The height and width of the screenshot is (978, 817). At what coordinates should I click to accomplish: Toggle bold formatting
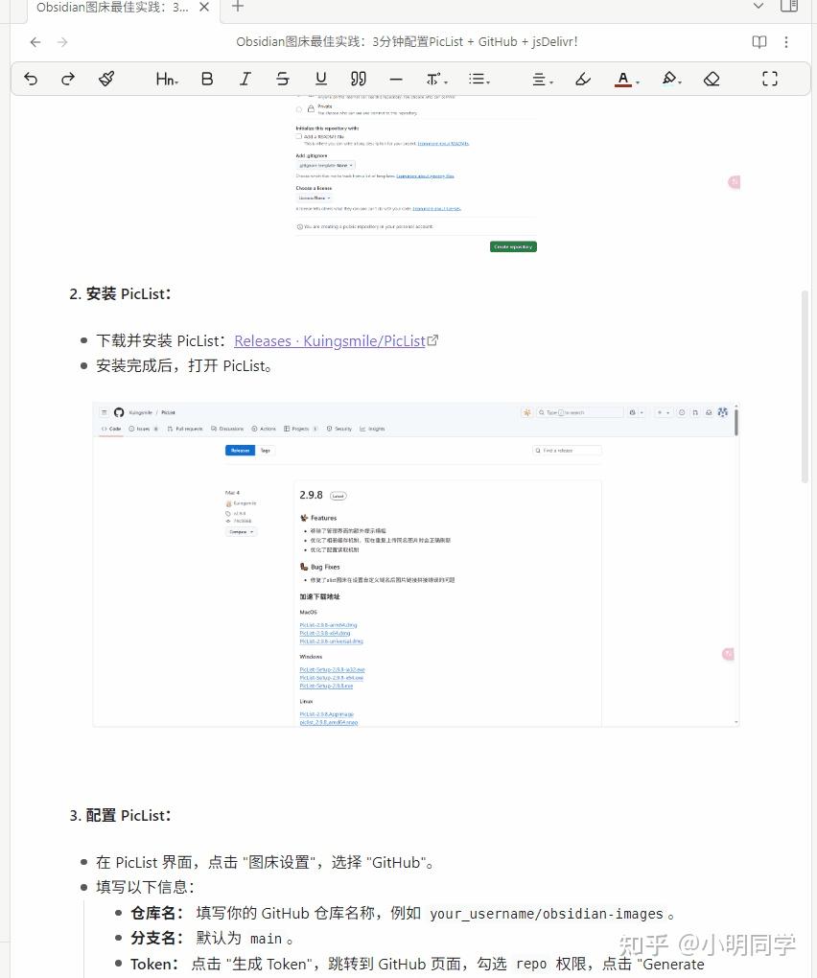(207, 79)
